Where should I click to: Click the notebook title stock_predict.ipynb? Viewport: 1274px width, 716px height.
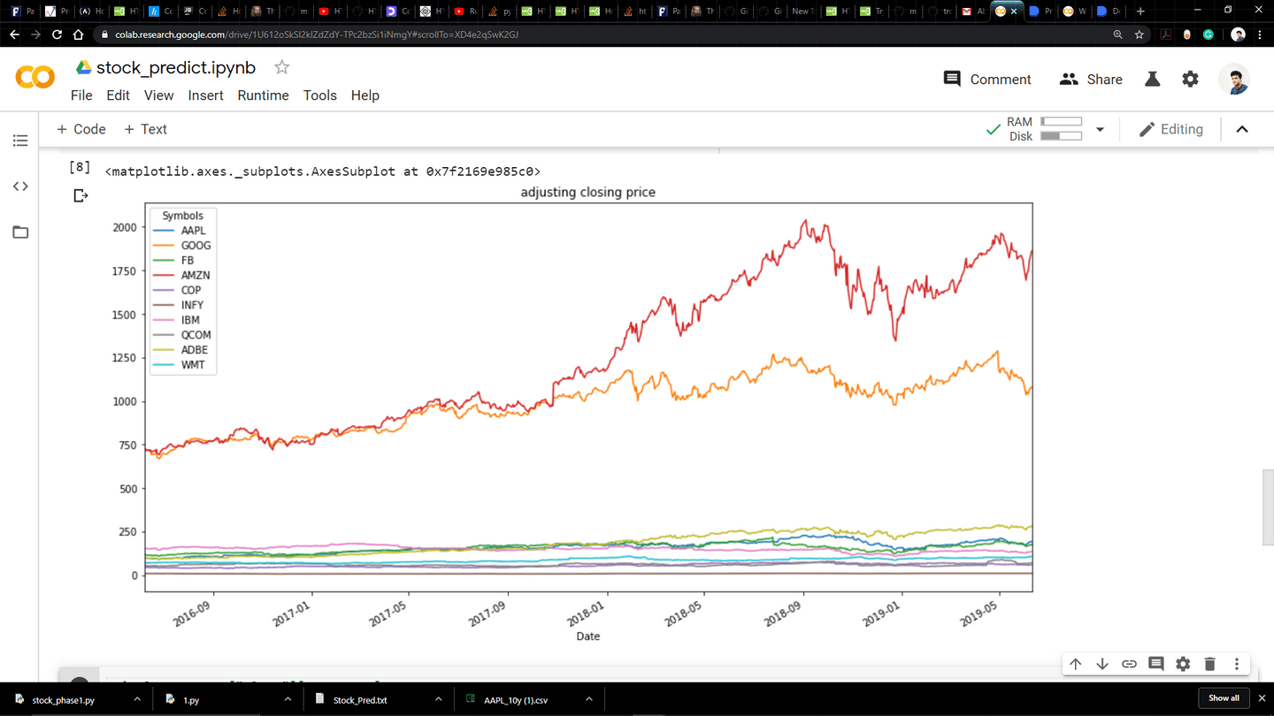176,67
